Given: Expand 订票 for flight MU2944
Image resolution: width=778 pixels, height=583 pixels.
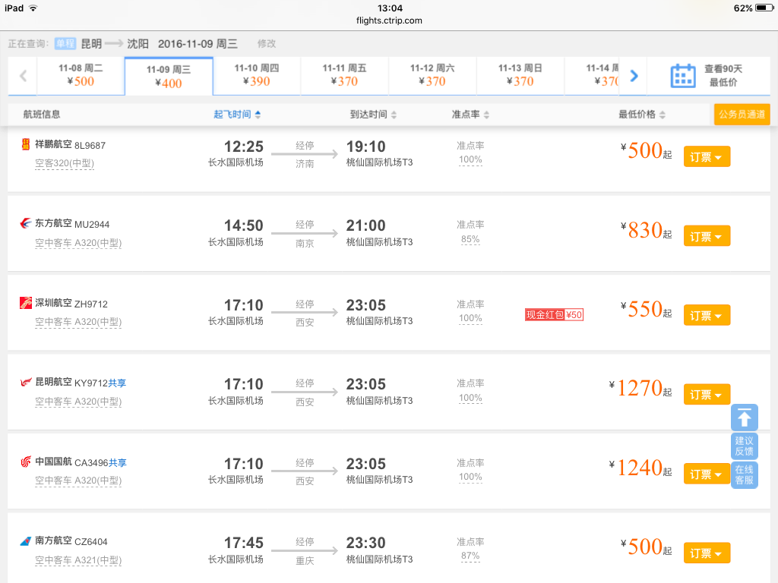Looking at the screenshot, I should tap(707, 236).
